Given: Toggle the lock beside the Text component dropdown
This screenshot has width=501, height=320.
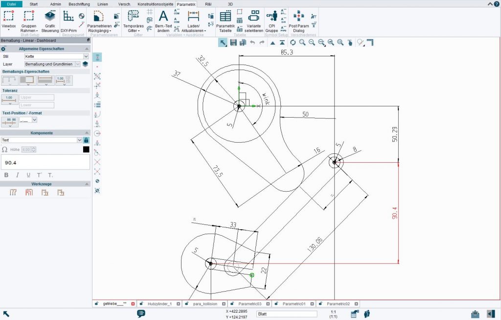Looking at the screenshot, I should tap(86, 140).
